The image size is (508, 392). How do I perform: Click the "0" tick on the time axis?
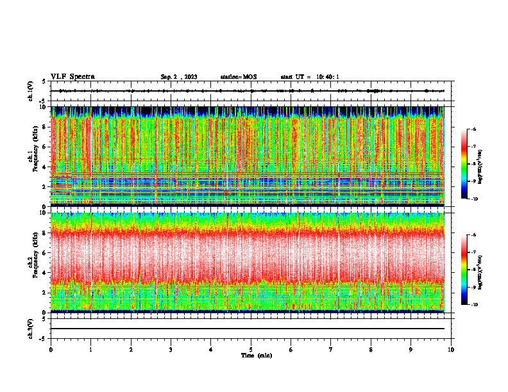tap(51, 350)
